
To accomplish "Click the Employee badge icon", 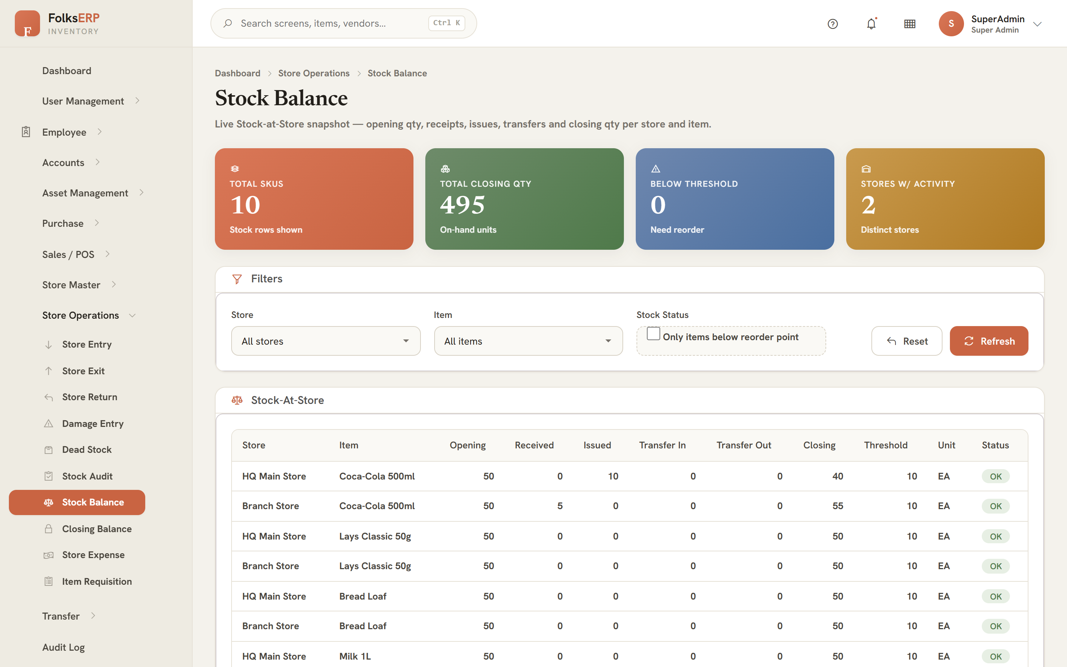I will tap(26, 132).
